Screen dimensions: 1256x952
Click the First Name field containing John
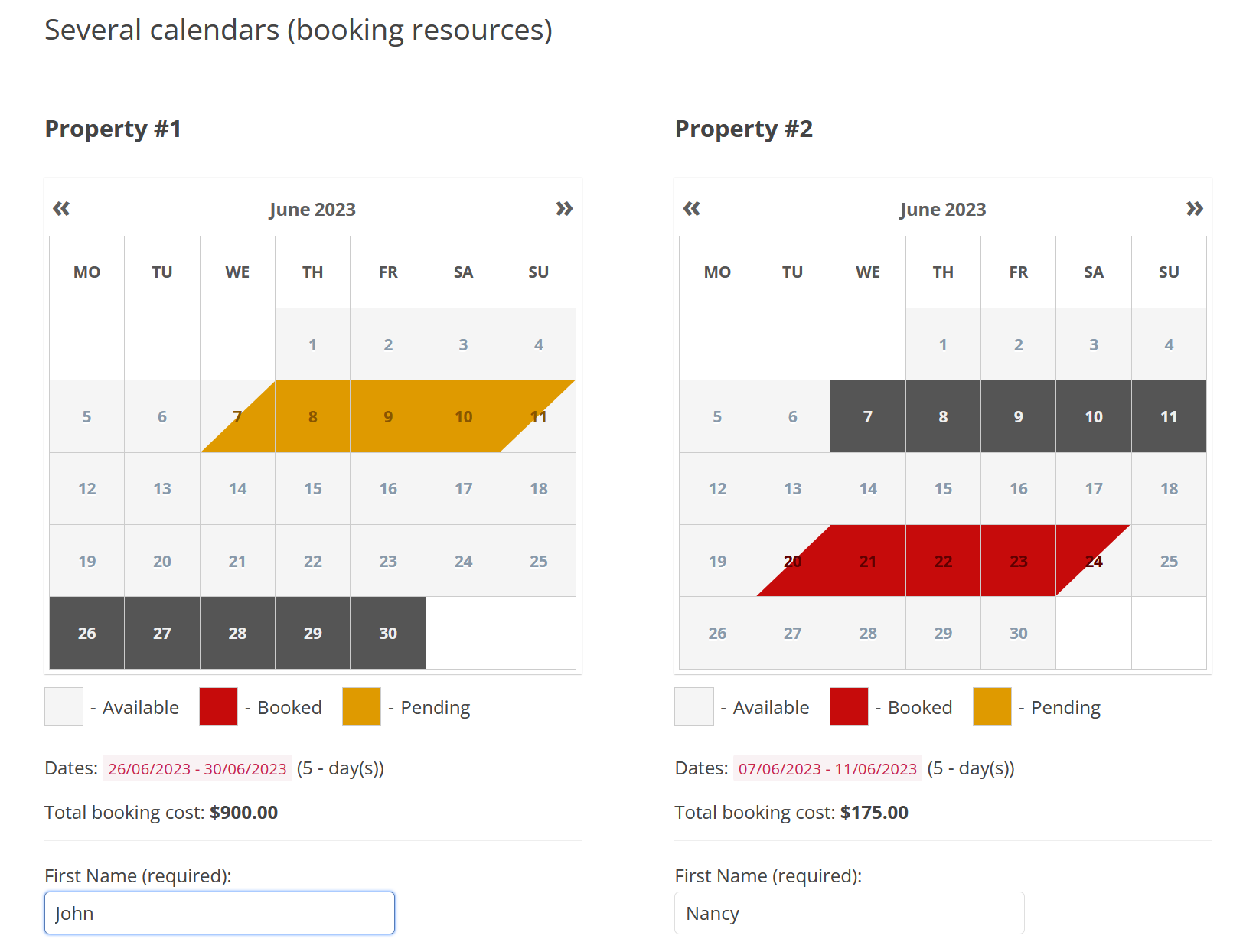pyautogui.click(x=220, y=913)
